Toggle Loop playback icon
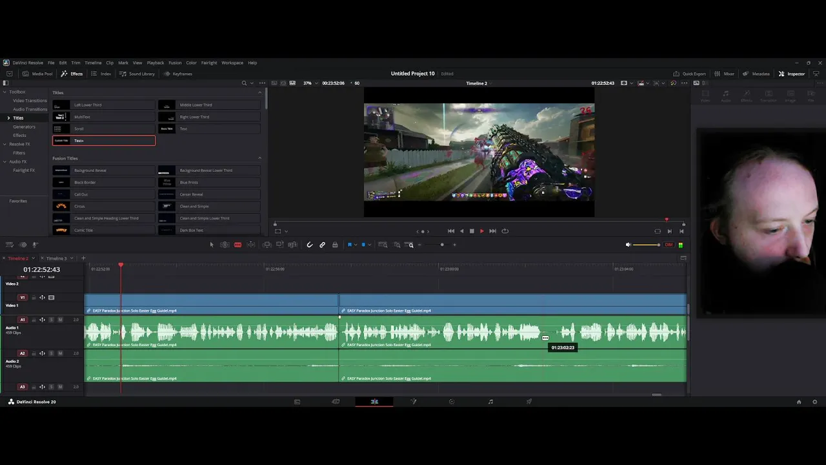 [x=505, y=231]
